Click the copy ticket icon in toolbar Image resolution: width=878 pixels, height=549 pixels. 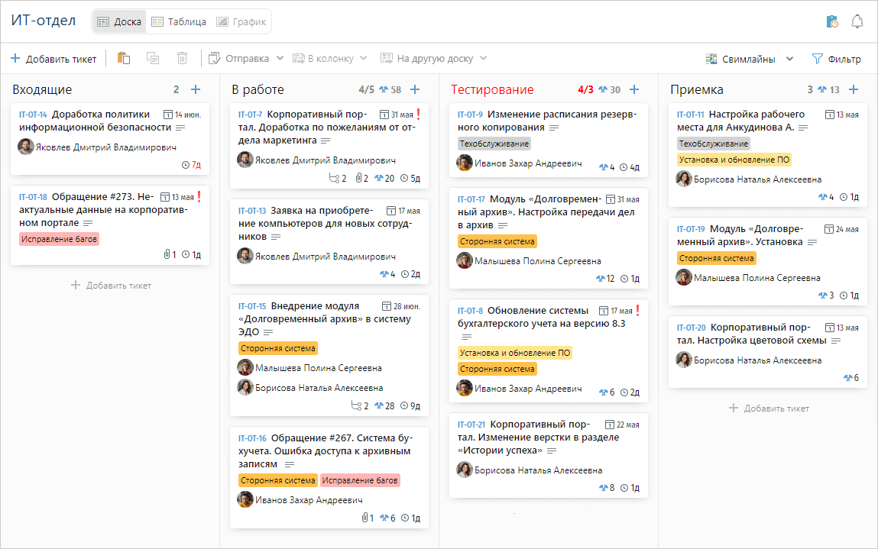pos(153,59)
